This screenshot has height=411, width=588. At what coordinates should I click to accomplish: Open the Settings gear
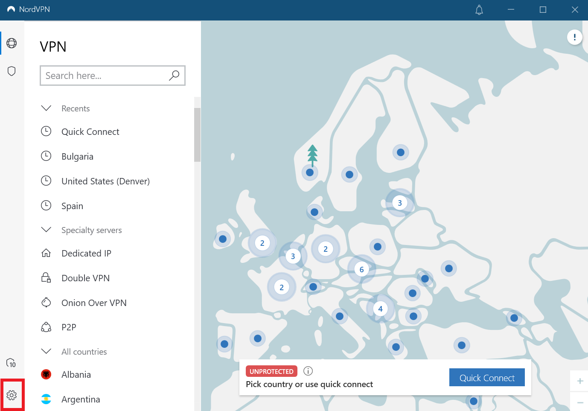coord(12,395)
